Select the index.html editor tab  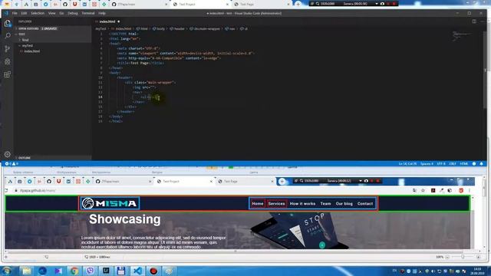[x=107, y=21]
